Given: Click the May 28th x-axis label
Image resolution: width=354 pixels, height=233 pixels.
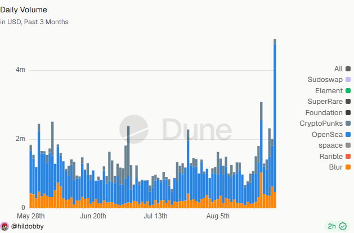Looking at the screenshot, I should (31, 216).
